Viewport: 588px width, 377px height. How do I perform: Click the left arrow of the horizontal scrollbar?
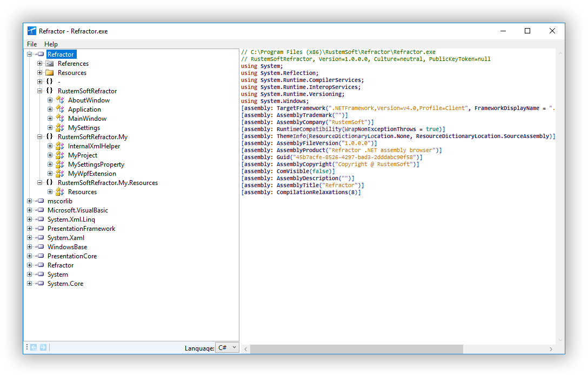tap(245, 349)
